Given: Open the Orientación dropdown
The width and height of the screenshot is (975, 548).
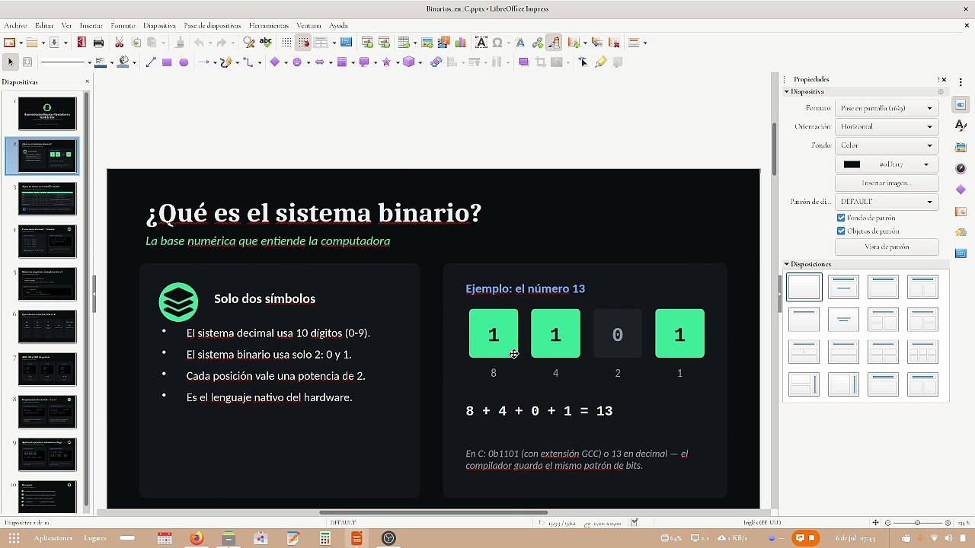Looking at the screenshot, I should (x=886, y=126).
